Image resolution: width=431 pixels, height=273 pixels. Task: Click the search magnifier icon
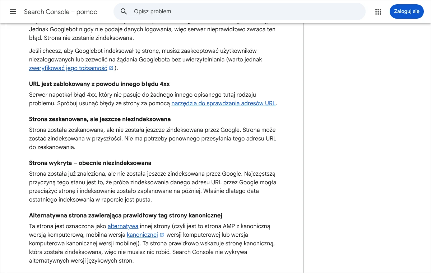(124, 11)
